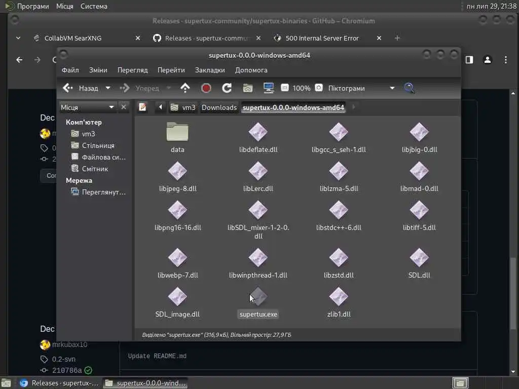Select libjbig-0.dll file

(419, 137)
